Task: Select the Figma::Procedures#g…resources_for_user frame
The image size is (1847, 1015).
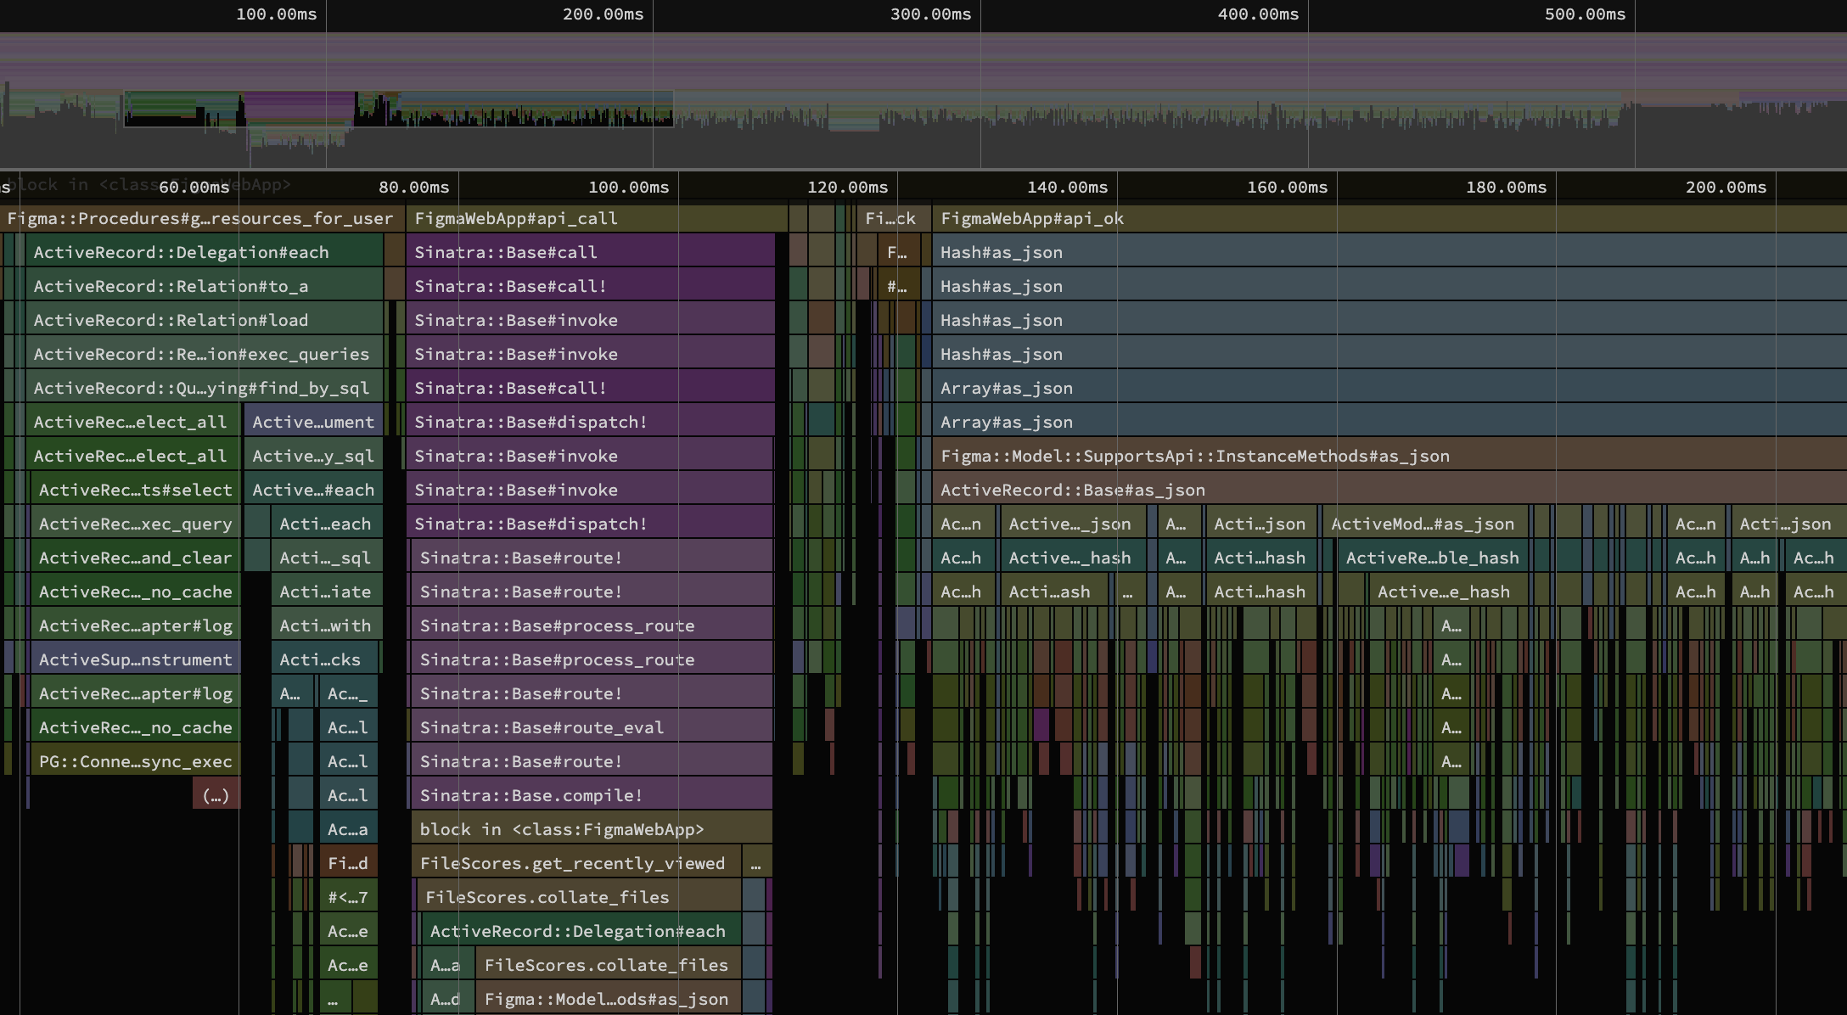Action: click(202, 218)
